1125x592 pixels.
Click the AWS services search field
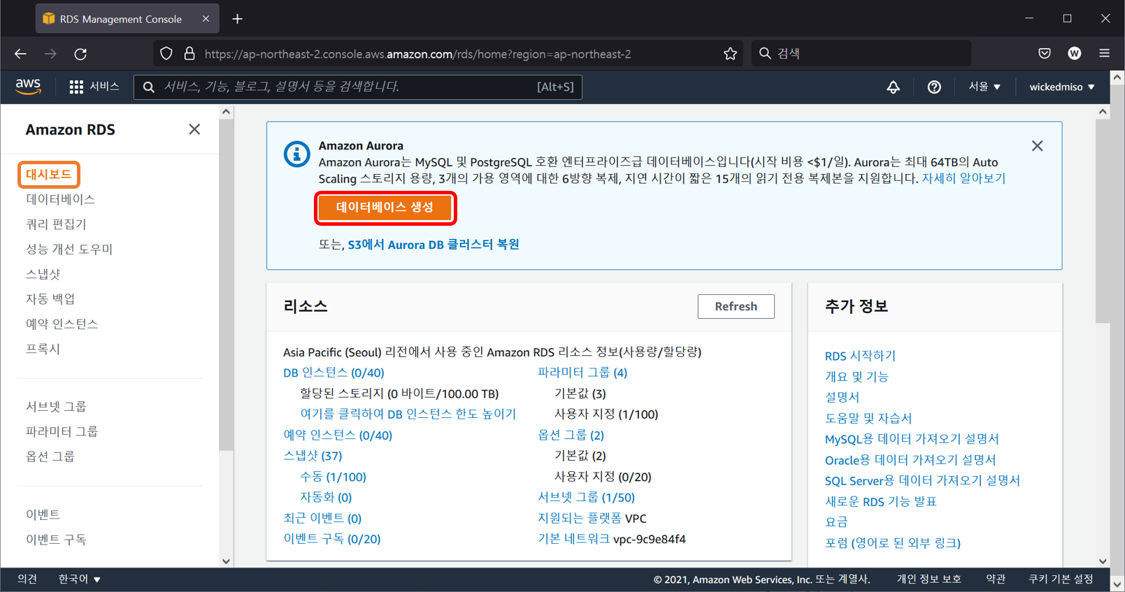[x=358, y=87]
